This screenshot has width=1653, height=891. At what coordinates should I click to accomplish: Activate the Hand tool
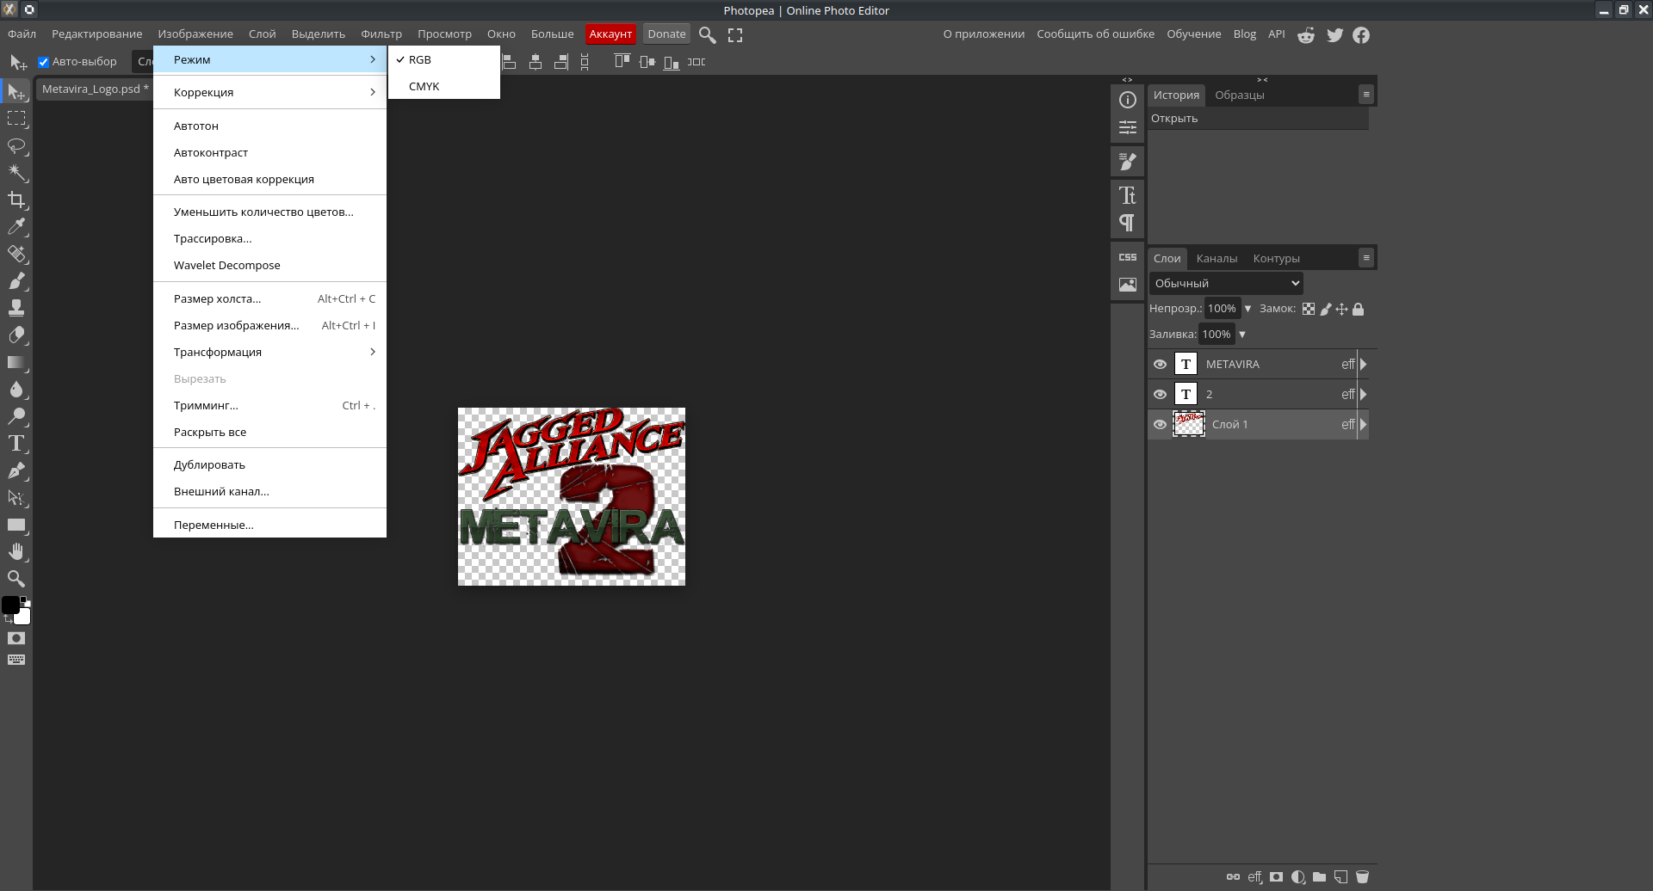coord(16,552)
